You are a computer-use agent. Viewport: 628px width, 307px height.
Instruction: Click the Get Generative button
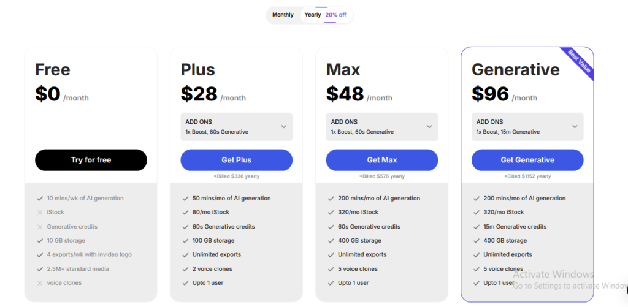(527, 160)
